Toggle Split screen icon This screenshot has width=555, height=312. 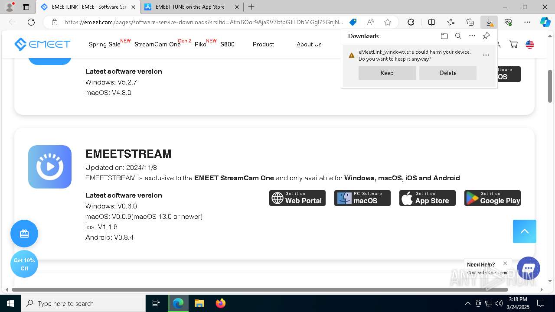point(431,22)
